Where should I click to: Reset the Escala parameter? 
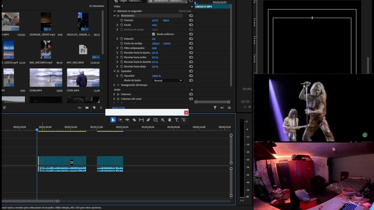(191, 25)
